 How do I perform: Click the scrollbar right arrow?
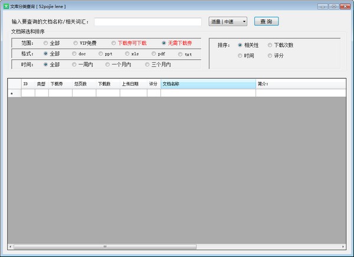click(x=343, y=246)
